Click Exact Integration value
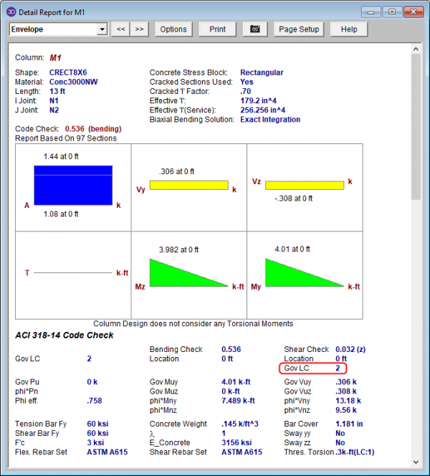Screen dimensions: 430x476 (x=270, y=120)
